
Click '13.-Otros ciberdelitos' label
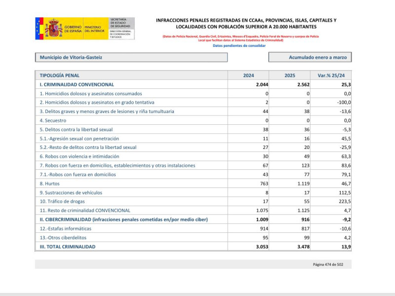[x=63, y=238]
